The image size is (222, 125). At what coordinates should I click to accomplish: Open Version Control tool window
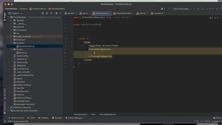click(16, 118)
